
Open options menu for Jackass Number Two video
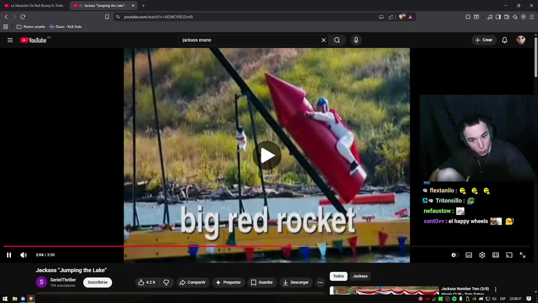[x=496, y=290]
